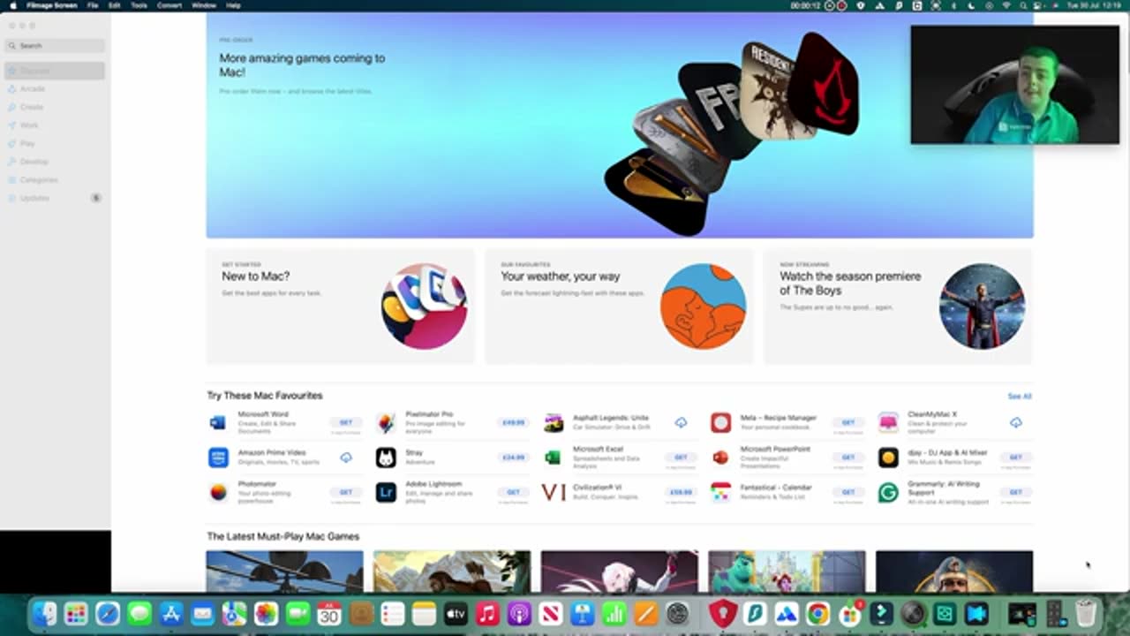Open the Microsoft Word app icon
Viewport: 1130px width, 636px height.
[218, 422]
